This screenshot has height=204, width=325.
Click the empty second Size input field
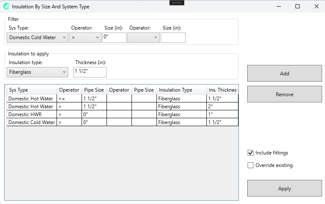click(173, 37)
